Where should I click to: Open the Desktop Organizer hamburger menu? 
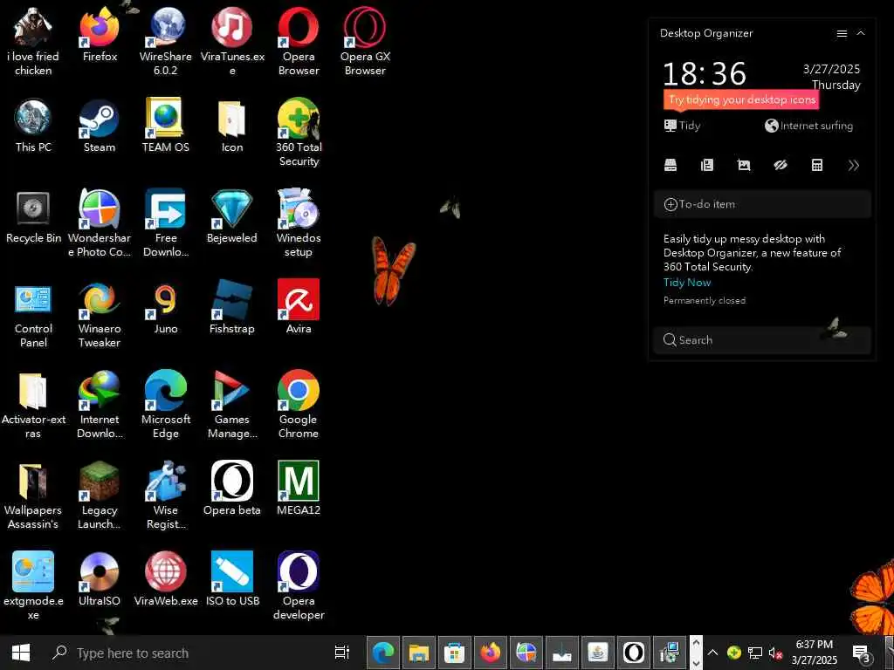[842, 34]
